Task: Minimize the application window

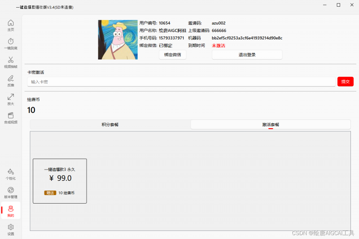Action: (324, 5)
